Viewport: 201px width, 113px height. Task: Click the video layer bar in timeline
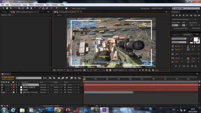click(x=109, y=92)
